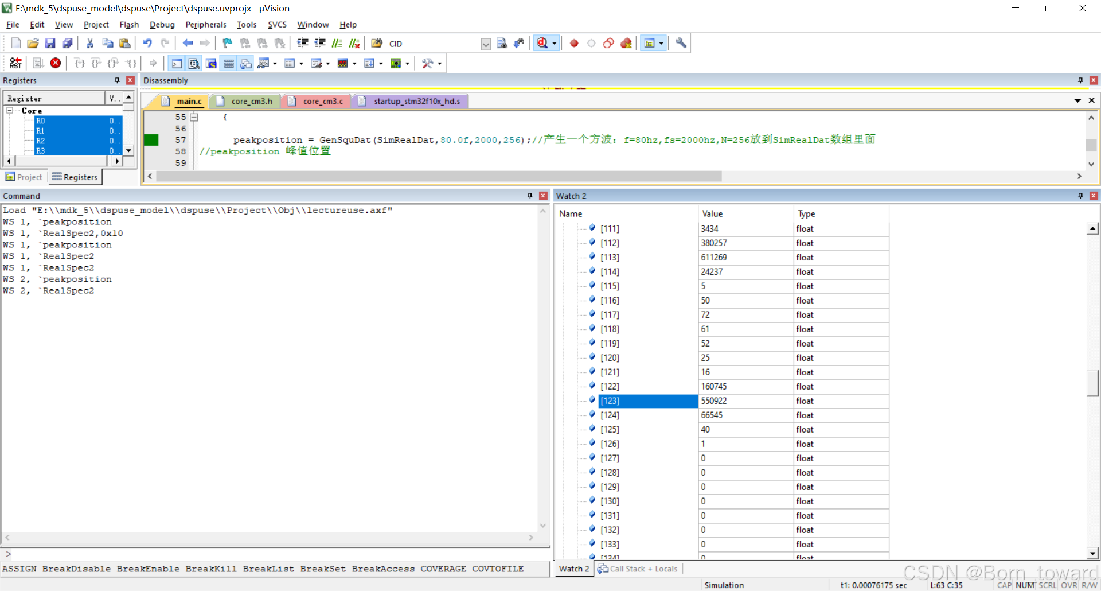Click the BreakKill command hint
1101x591 pixels.
pos(211,569)
